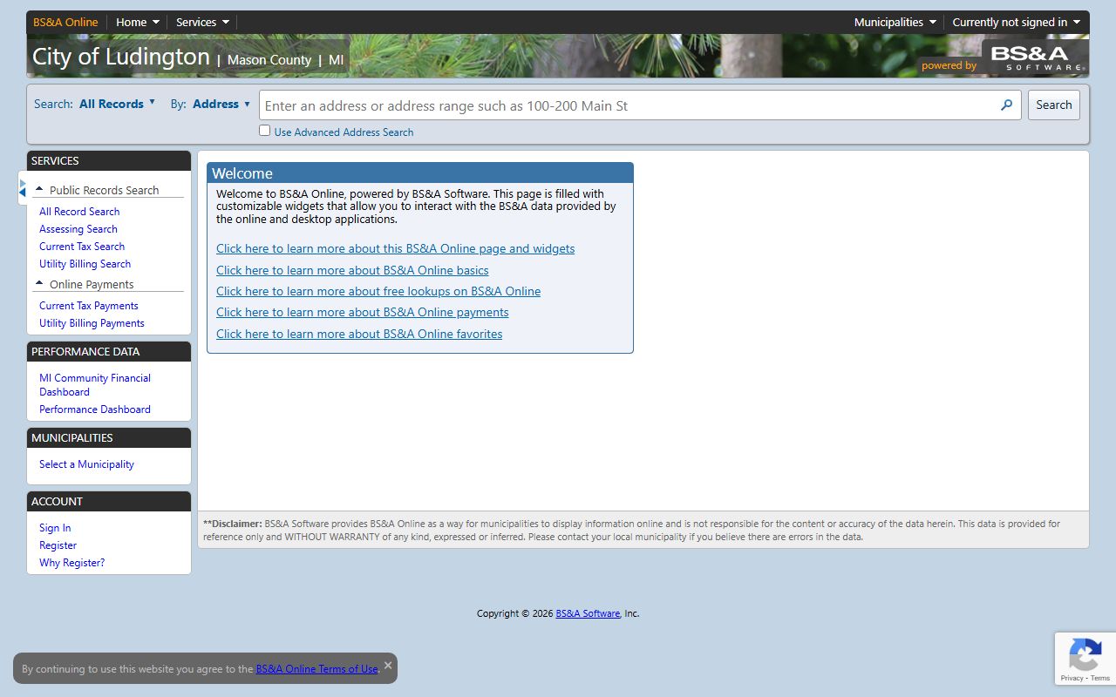Screen dimensions: 1116x697
Task: Open Performance Dashboard link
Action: 95,409
